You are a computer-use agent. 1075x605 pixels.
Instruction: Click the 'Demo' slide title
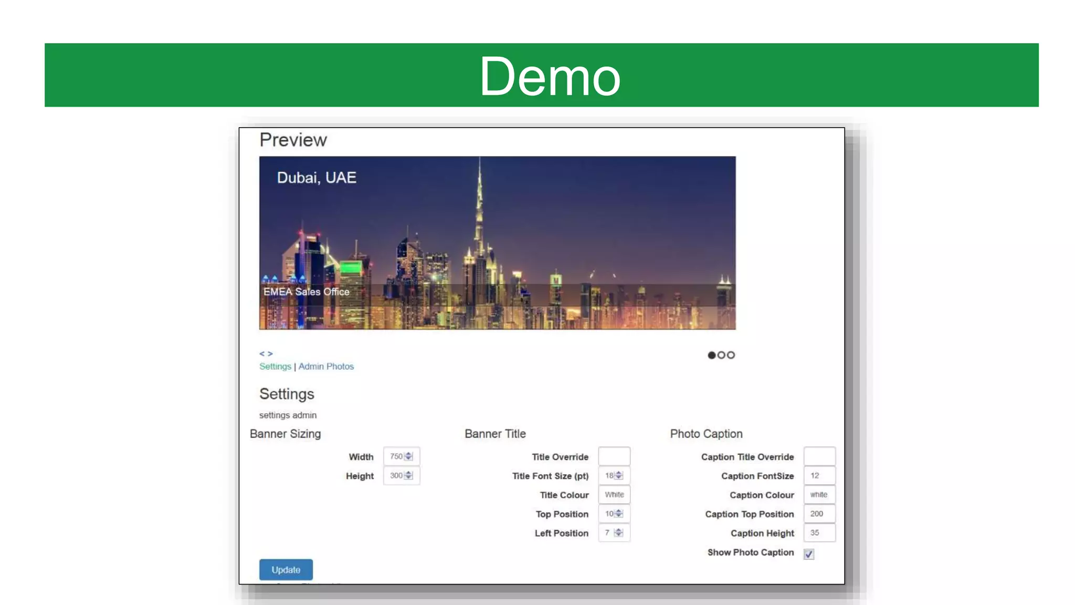coord(550,76)
